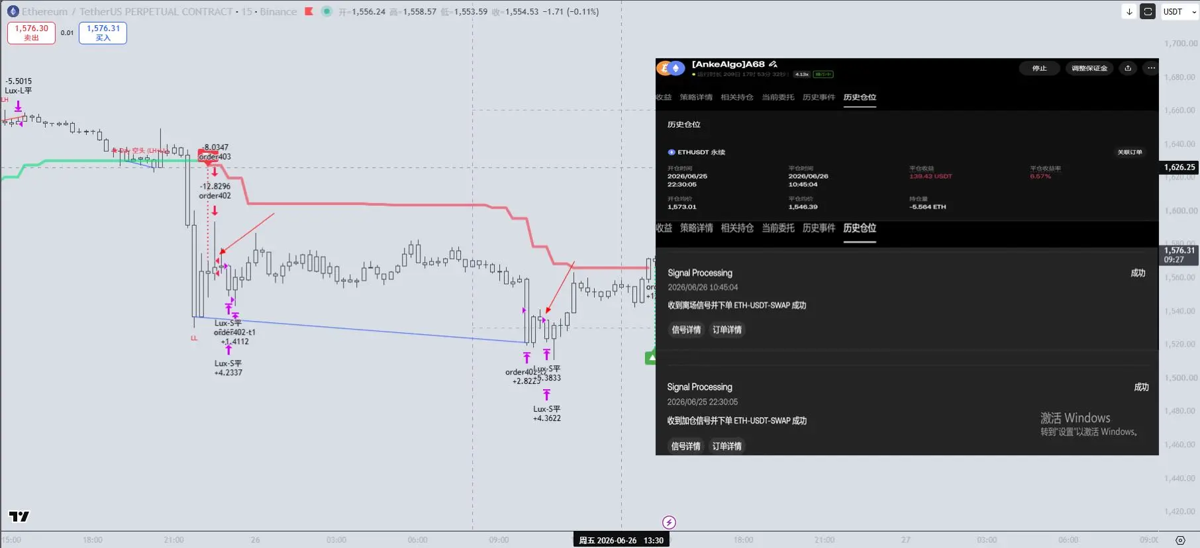This screenshot has height=548, width=1200.
Task: Click the edit pencil beside [AnkeAlgo]A68
Action: pos(773,64)
